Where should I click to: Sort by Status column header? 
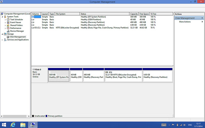coord(104,14)
